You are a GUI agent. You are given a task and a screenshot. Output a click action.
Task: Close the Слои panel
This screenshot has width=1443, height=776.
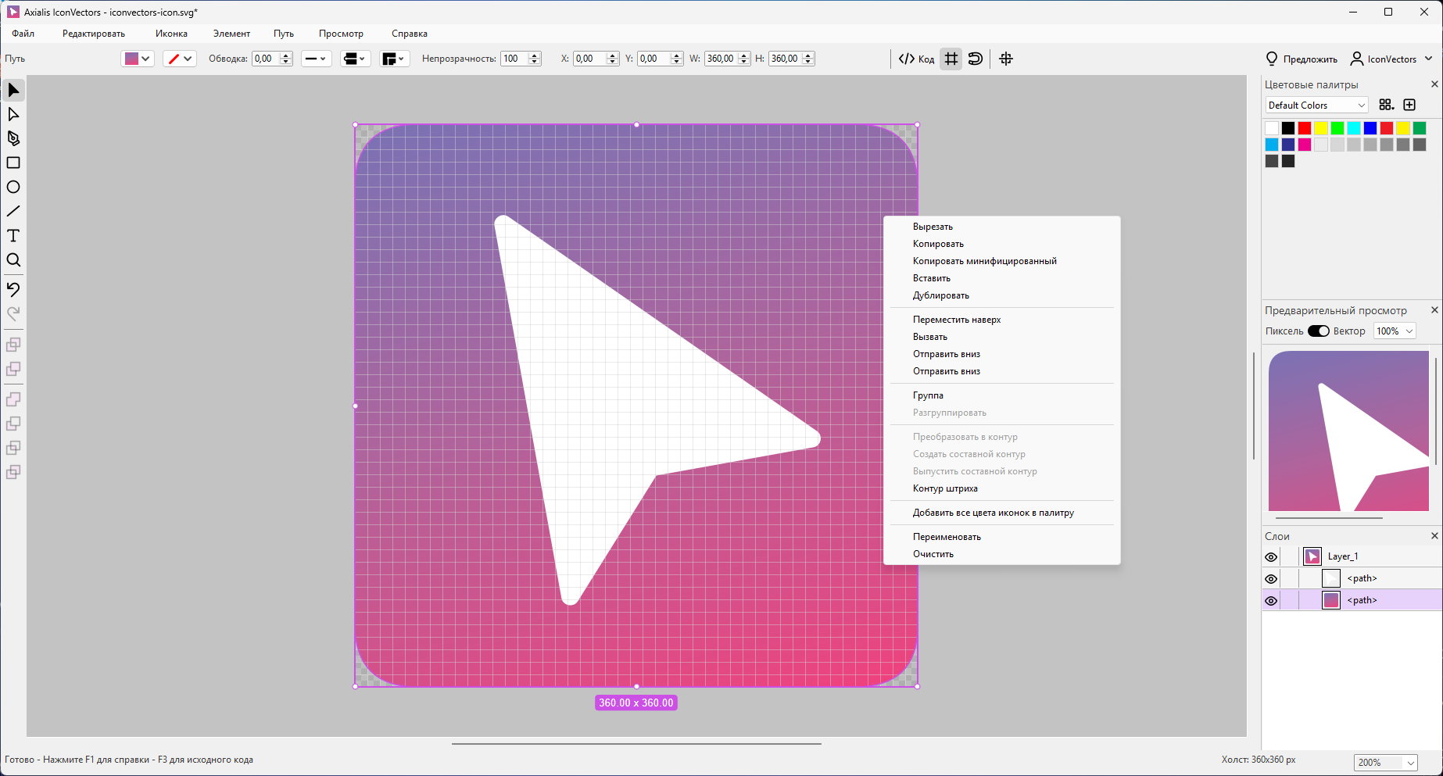pos(1434,536)
